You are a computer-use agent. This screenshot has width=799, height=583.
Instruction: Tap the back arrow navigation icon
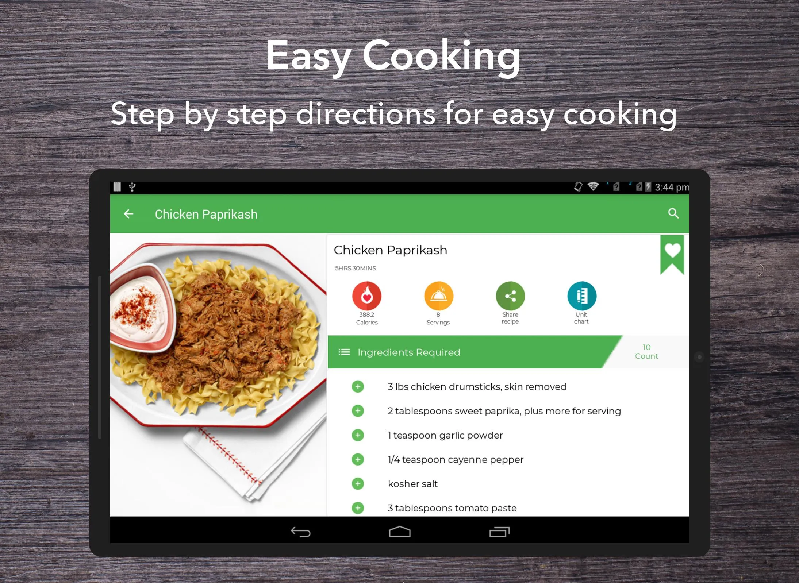point(129,214)
